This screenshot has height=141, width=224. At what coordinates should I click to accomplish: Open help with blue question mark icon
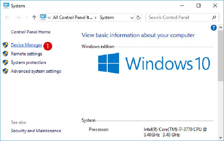click(x=214, y=28)
